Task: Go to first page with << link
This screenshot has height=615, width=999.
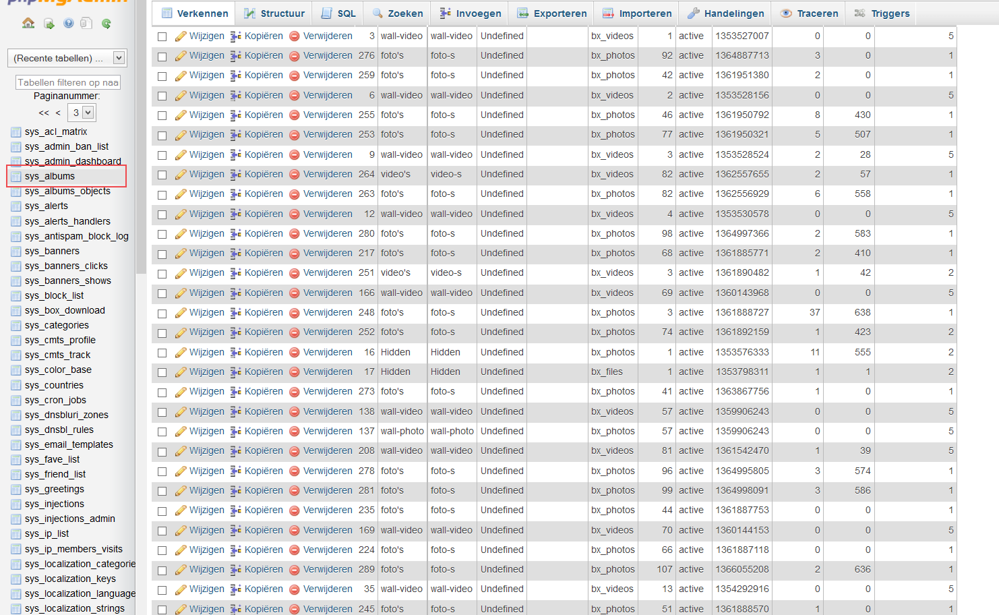Action: click(x=44, y=113)
